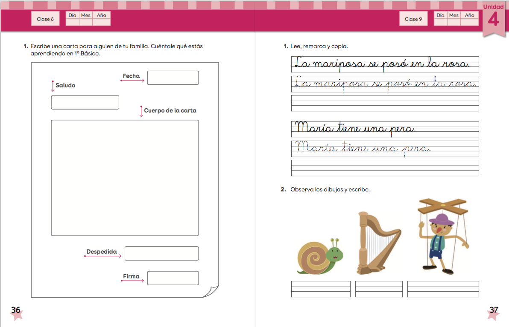Click the snail drawing
Image resolution: width=509 pixels, height=327 pixels.
pyautogui.click(x=320, y=256)
